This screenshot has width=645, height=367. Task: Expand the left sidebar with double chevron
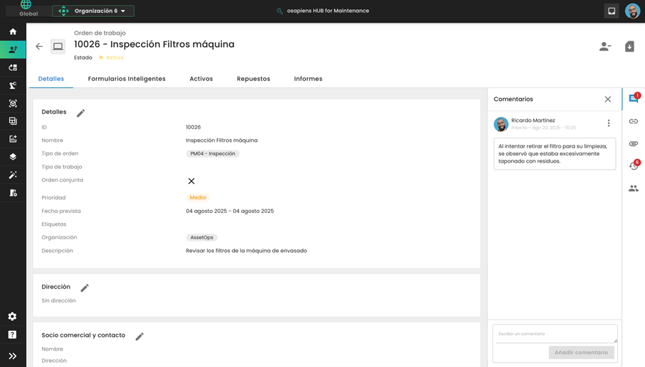(13, 356)
